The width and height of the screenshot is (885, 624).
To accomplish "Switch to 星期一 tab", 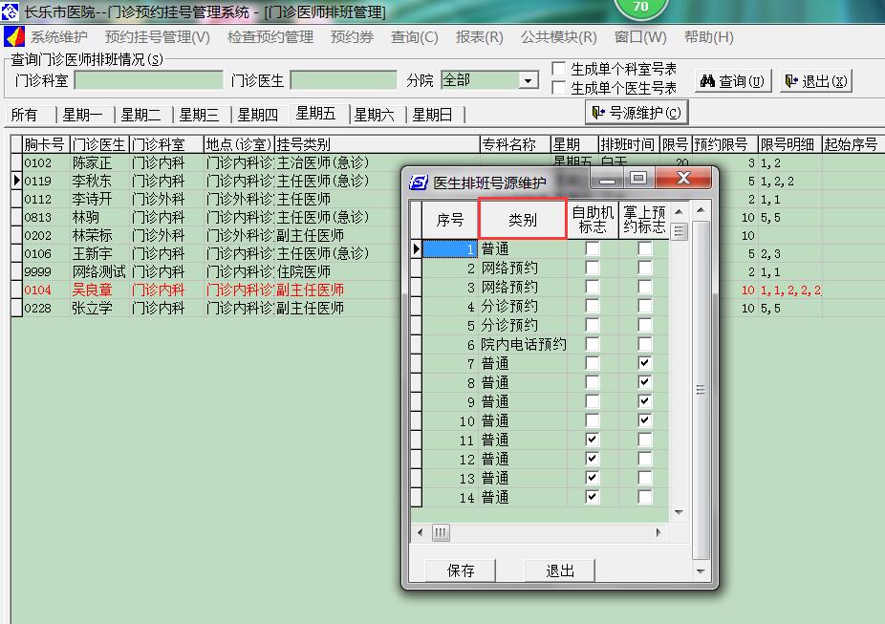I will pyautogui.click(x=83, y=115).
